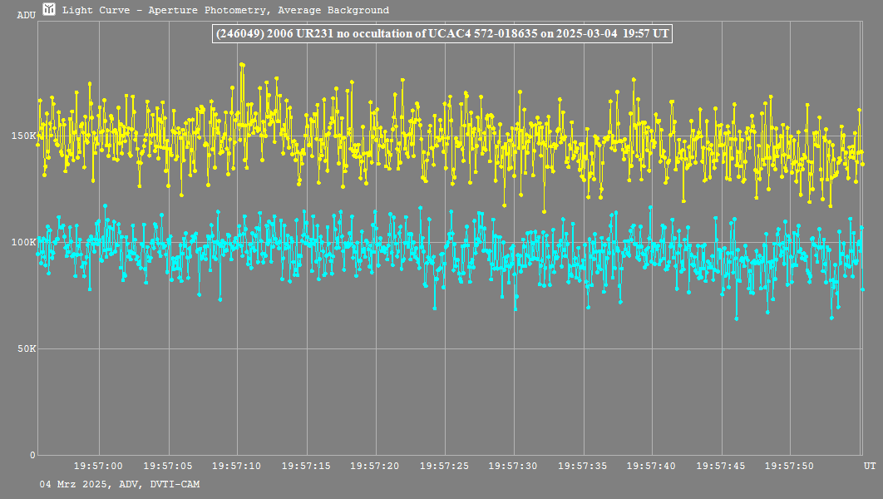Click the 19:57:40 time axis marker

(651, 467)
